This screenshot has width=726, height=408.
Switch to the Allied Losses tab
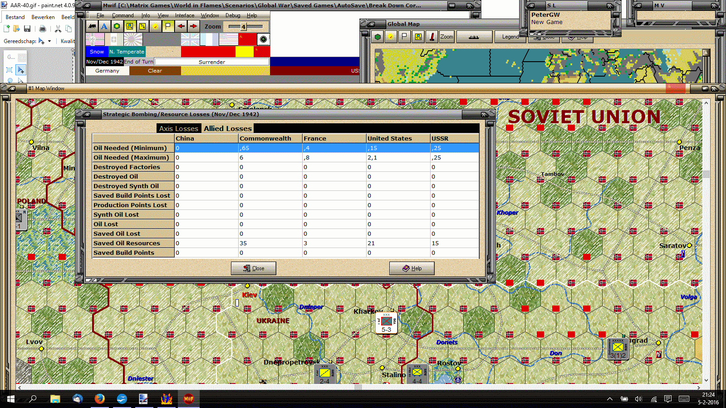(x=227, y=128)
